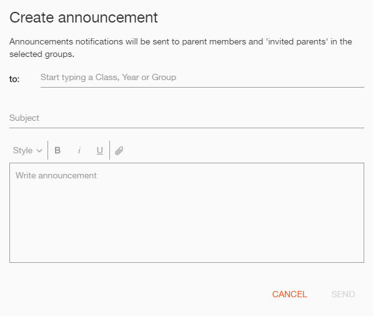Click the announcements notifications description text
Viewport: 373px width, 316px height.
181,48
